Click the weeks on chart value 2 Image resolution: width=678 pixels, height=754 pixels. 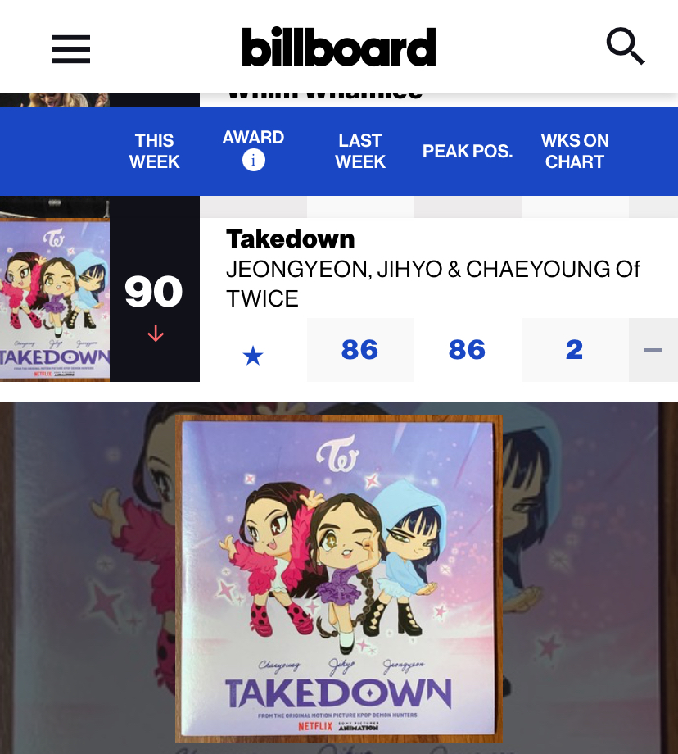[575, 350]
